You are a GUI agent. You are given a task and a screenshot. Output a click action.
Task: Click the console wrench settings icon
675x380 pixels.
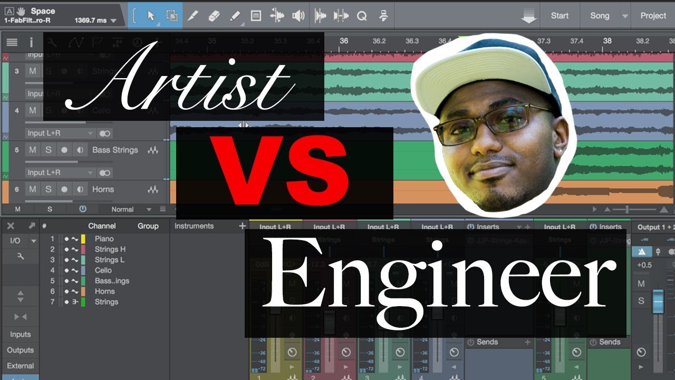(x=21, y=256)
